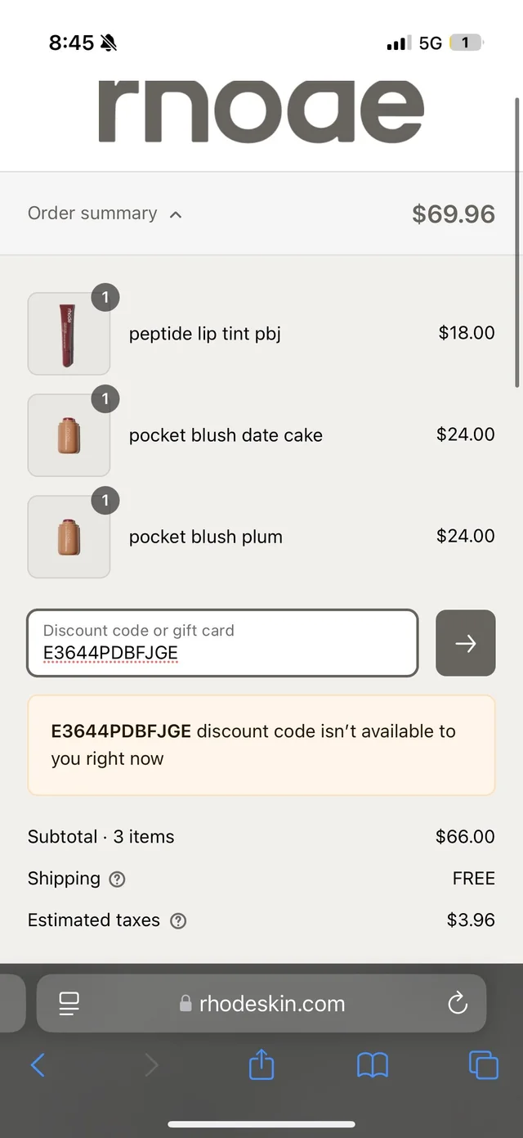Viewport: 523px width, 1138px height.
Task: Tap the reload icon in address bar
Action: (458, 1004)
